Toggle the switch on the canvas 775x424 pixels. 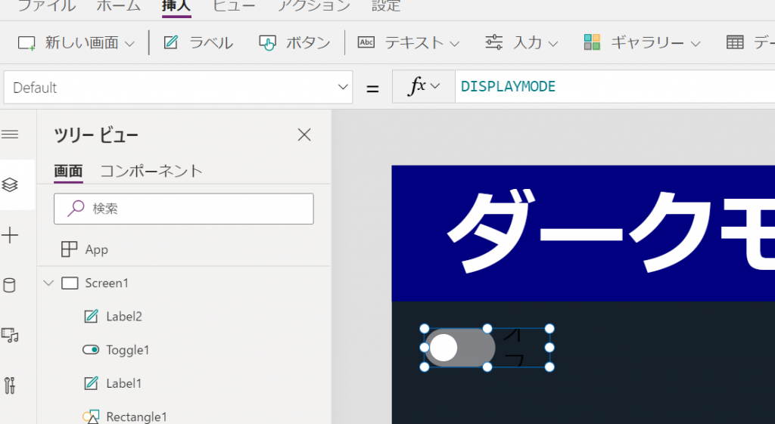[459, 348]
